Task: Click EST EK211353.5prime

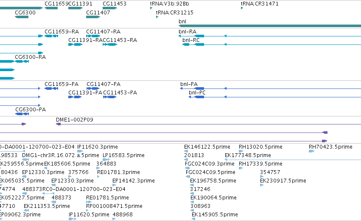Action: [47, 206]
